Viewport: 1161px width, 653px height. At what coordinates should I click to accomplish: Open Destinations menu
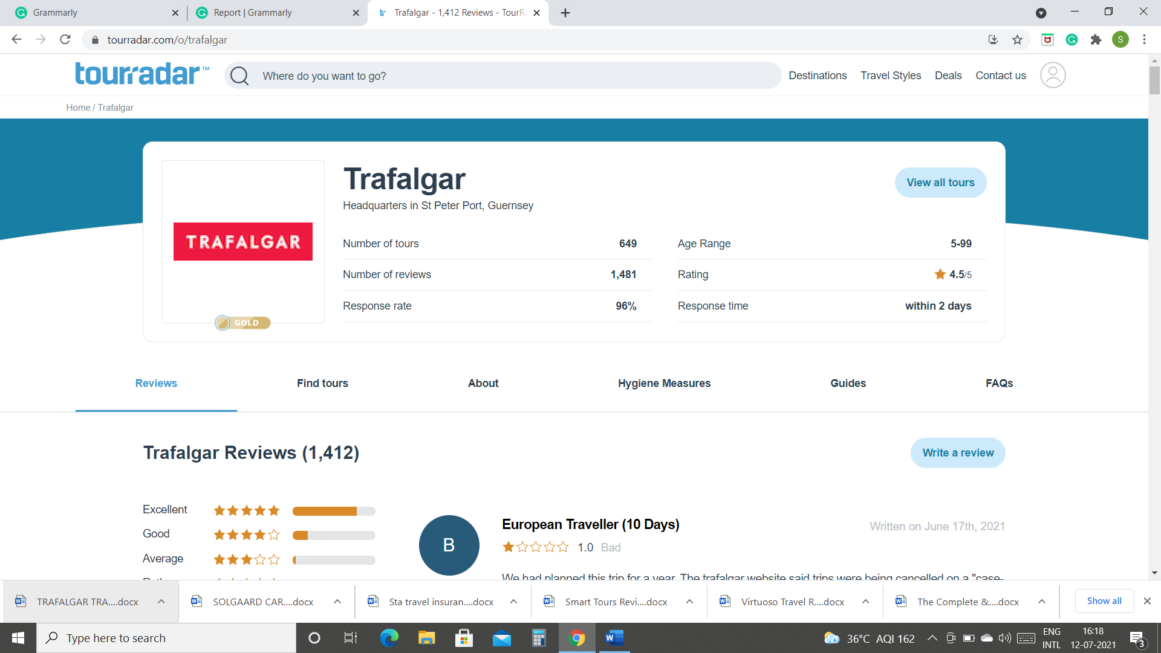point(818,76)
